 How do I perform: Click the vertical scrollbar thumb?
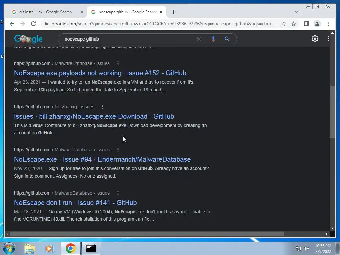[x=332, y=112]
